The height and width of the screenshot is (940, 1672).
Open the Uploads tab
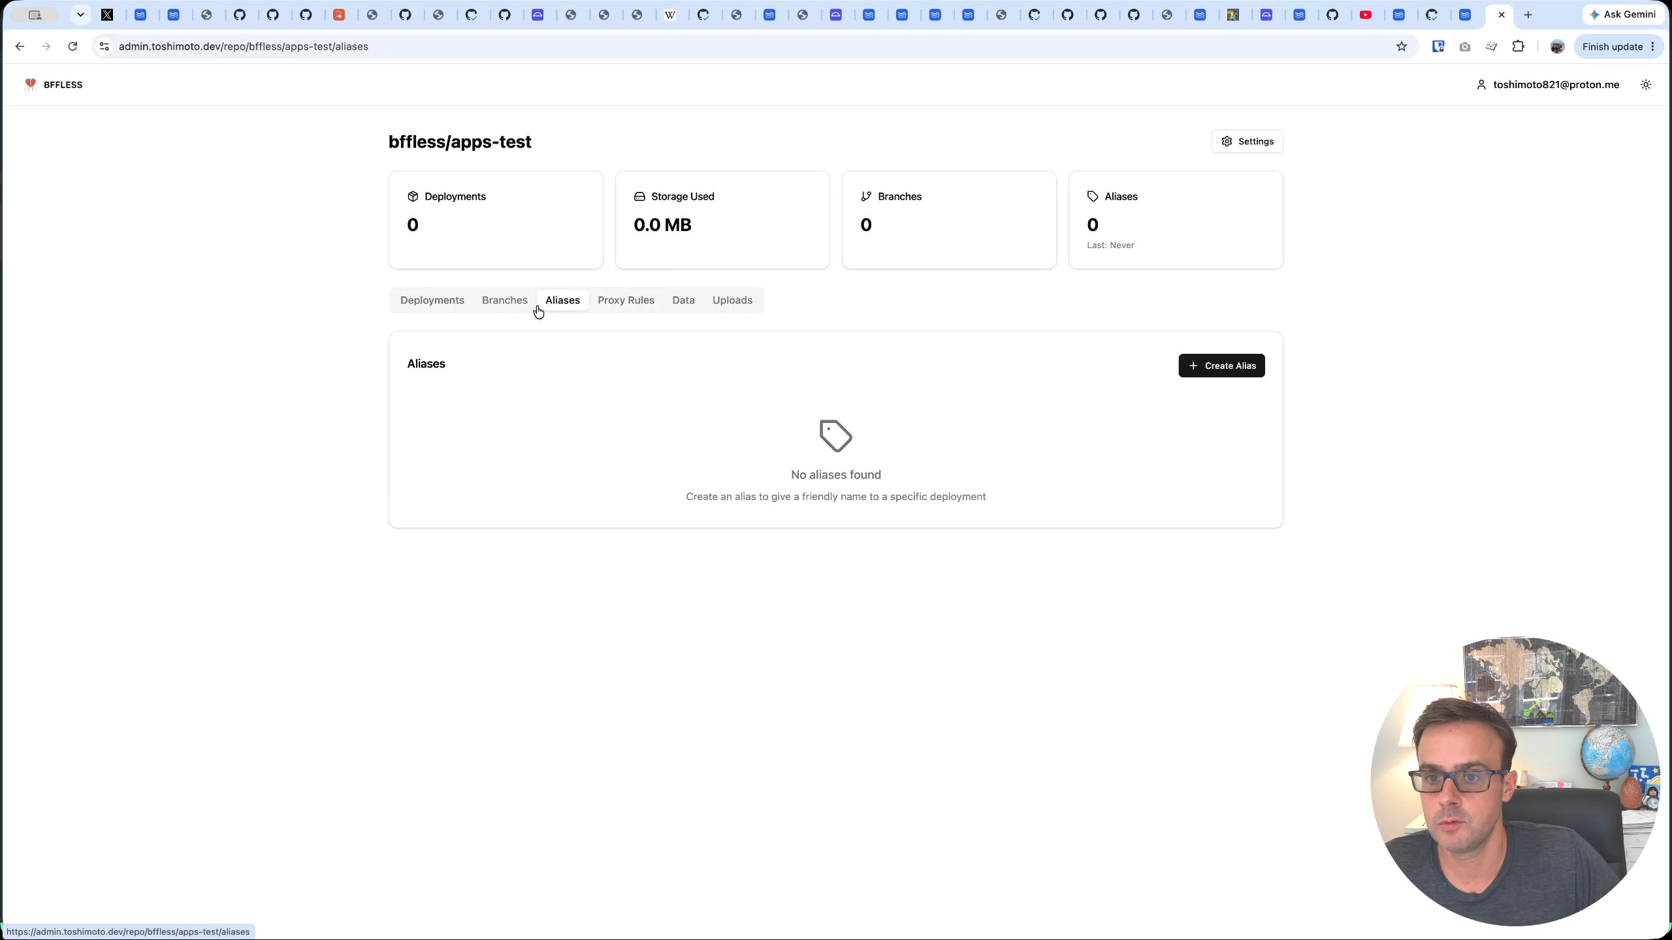pyautogui.click(x=732, y=300)
